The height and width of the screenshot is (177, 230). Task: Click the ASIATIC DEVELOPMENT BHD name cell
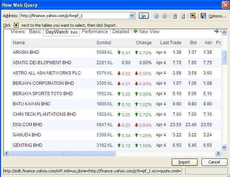coord(42,63)
